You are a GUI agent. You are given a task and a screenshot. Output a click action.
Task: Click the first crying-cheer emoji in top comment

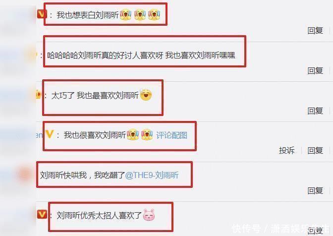[125, 14]
